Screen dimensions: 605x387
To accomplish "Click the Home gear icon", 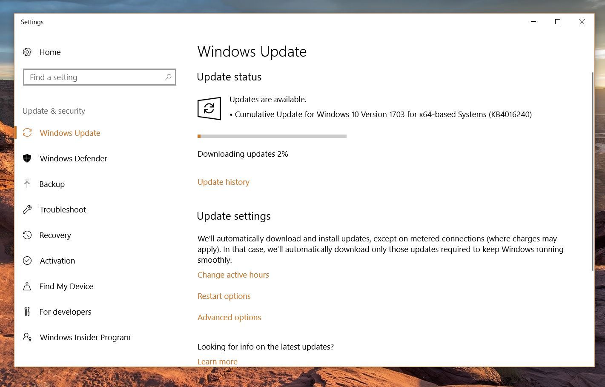I will coord(27,52).
